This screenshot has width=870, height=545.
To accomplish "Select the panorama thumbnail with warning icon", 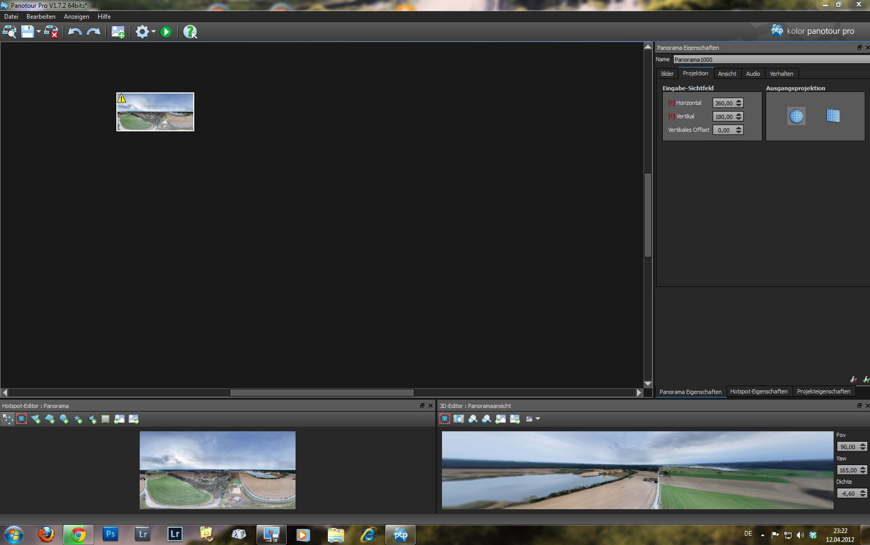I will [x=155, y=112].
